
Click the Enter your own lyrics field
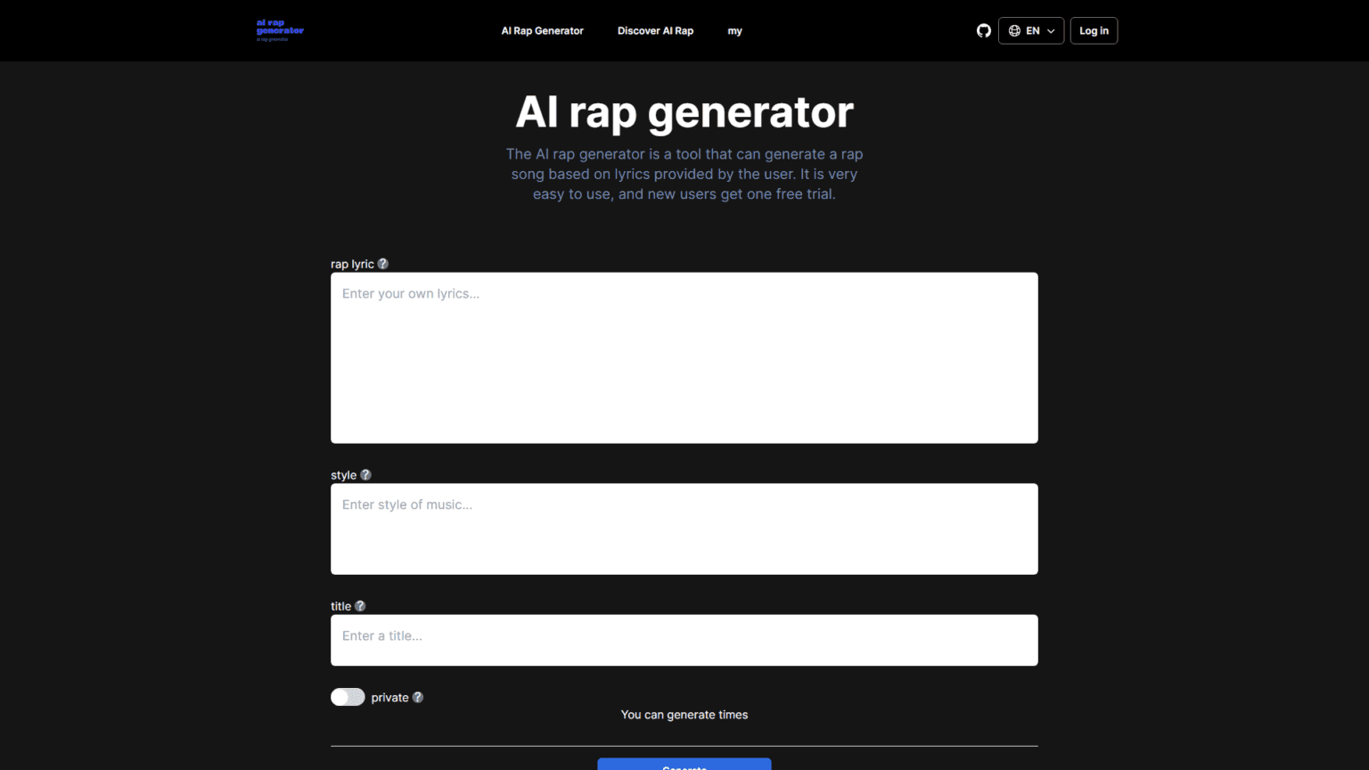[x=684, y=356]
